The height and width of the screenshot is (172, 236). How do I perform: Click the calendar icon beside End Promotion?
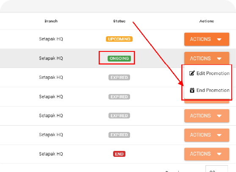click(192, 90)
